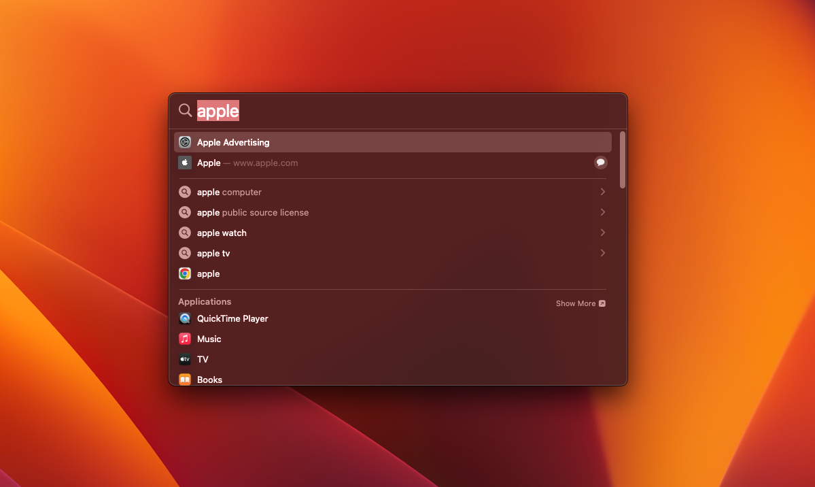This screenshot has height=487, width=815.
Task: Click search icon beside apple computer
Action: 184,192
